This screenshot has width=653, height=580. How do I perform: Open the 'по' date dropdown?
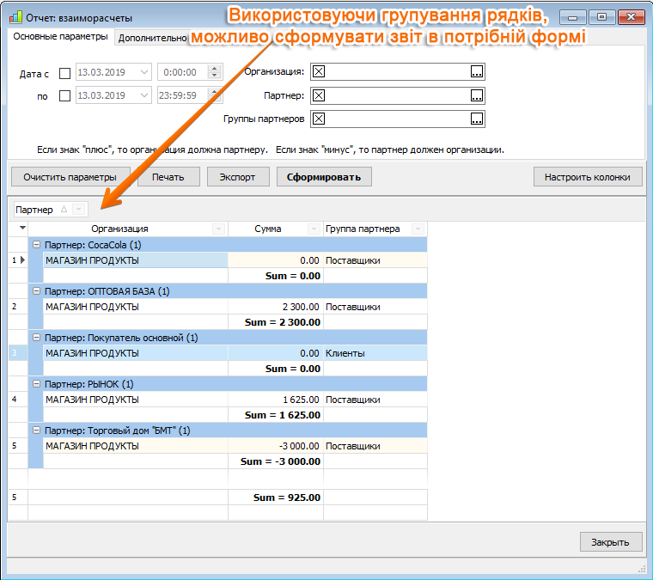point(144,95)
